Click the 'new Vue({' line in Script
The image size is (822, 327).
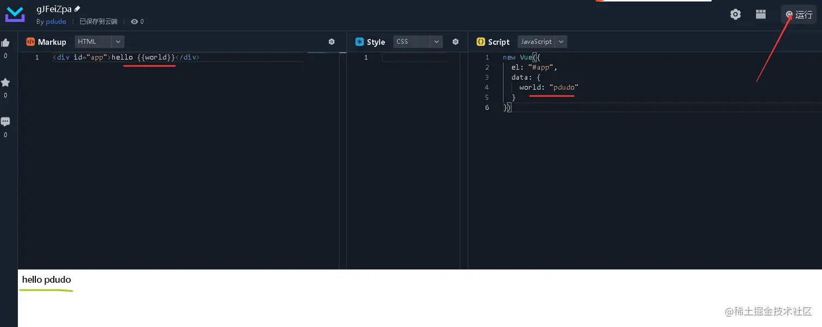521,57
